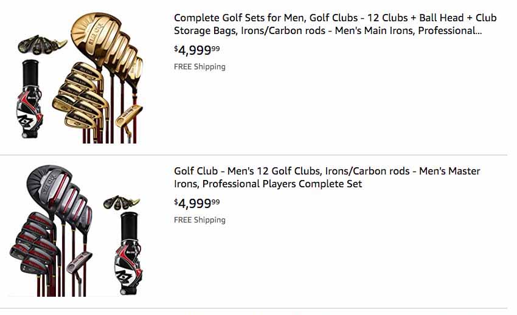Click FREE Shipping under the gold golf set
Viewport: 517px width, 315px height.
pos(200,67)
